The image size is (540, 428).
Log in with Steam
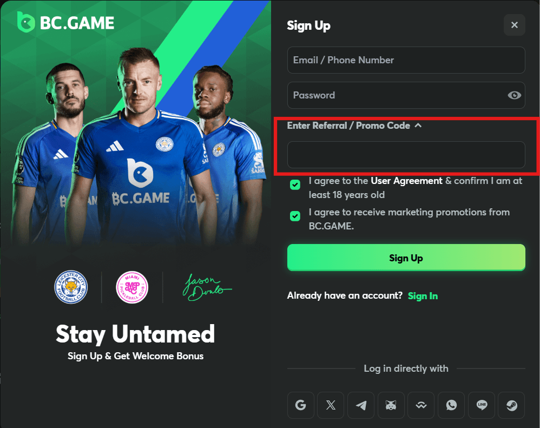coord(511,405)
